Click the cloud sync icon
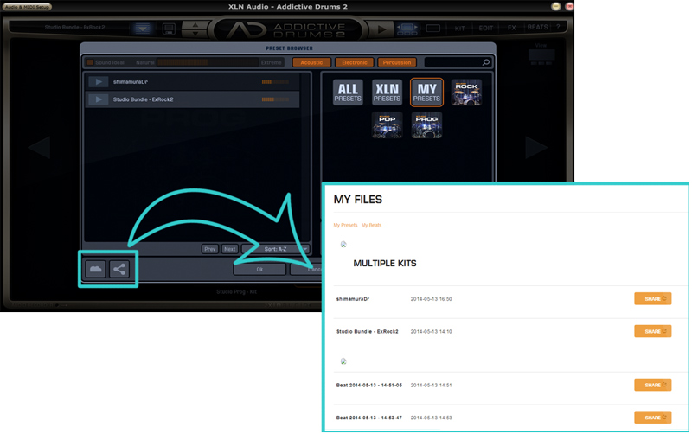 point(96,269)
